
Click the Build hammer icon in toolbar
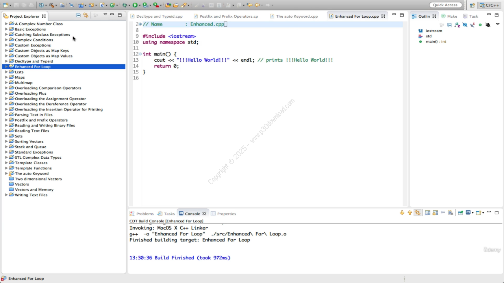point(51,5)
